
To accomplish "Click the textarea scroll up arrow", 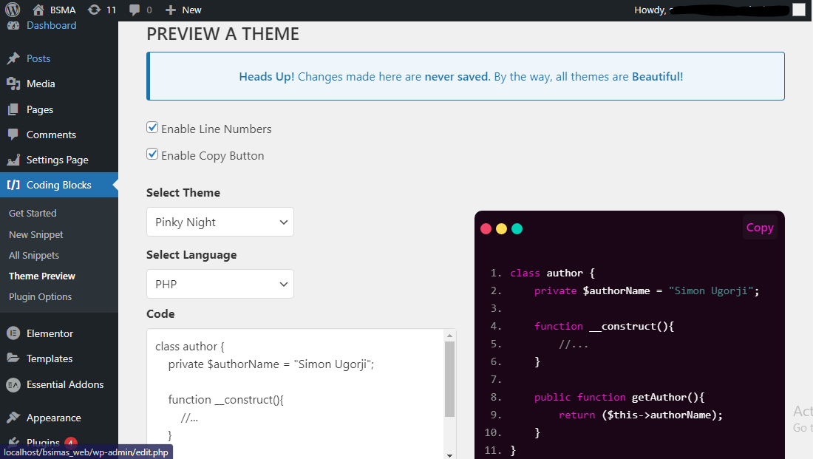I will (x=449, y=336).
